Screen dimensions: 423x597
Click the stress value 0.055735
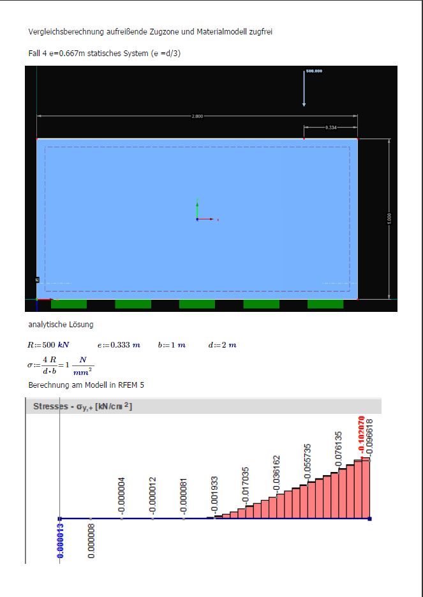tap(308, 461)
